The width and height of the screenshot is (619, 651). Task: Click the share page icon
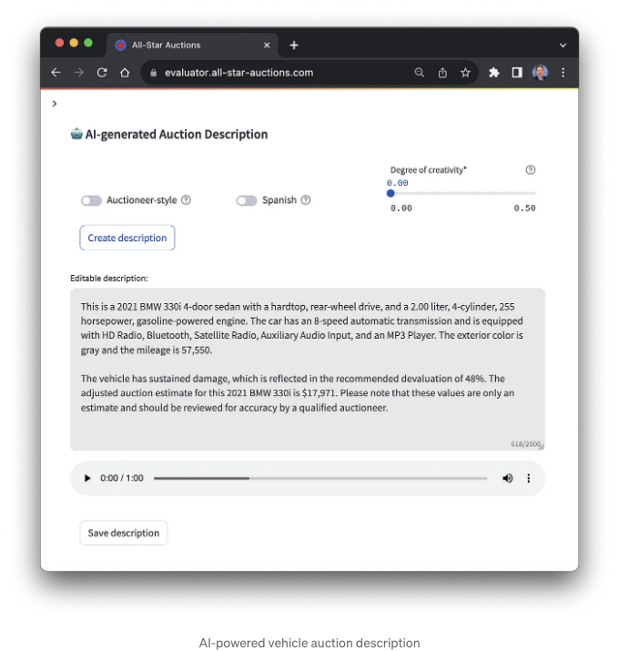pos(442,73)
